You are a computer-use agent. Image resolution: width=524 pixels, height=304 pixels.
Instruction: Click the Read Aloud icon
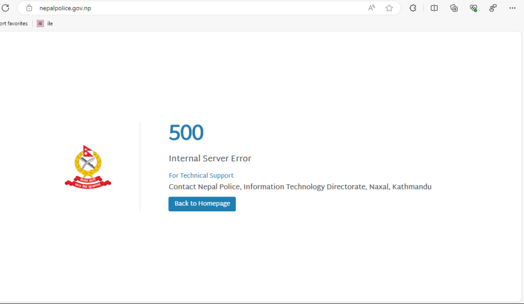pos(372,8)
